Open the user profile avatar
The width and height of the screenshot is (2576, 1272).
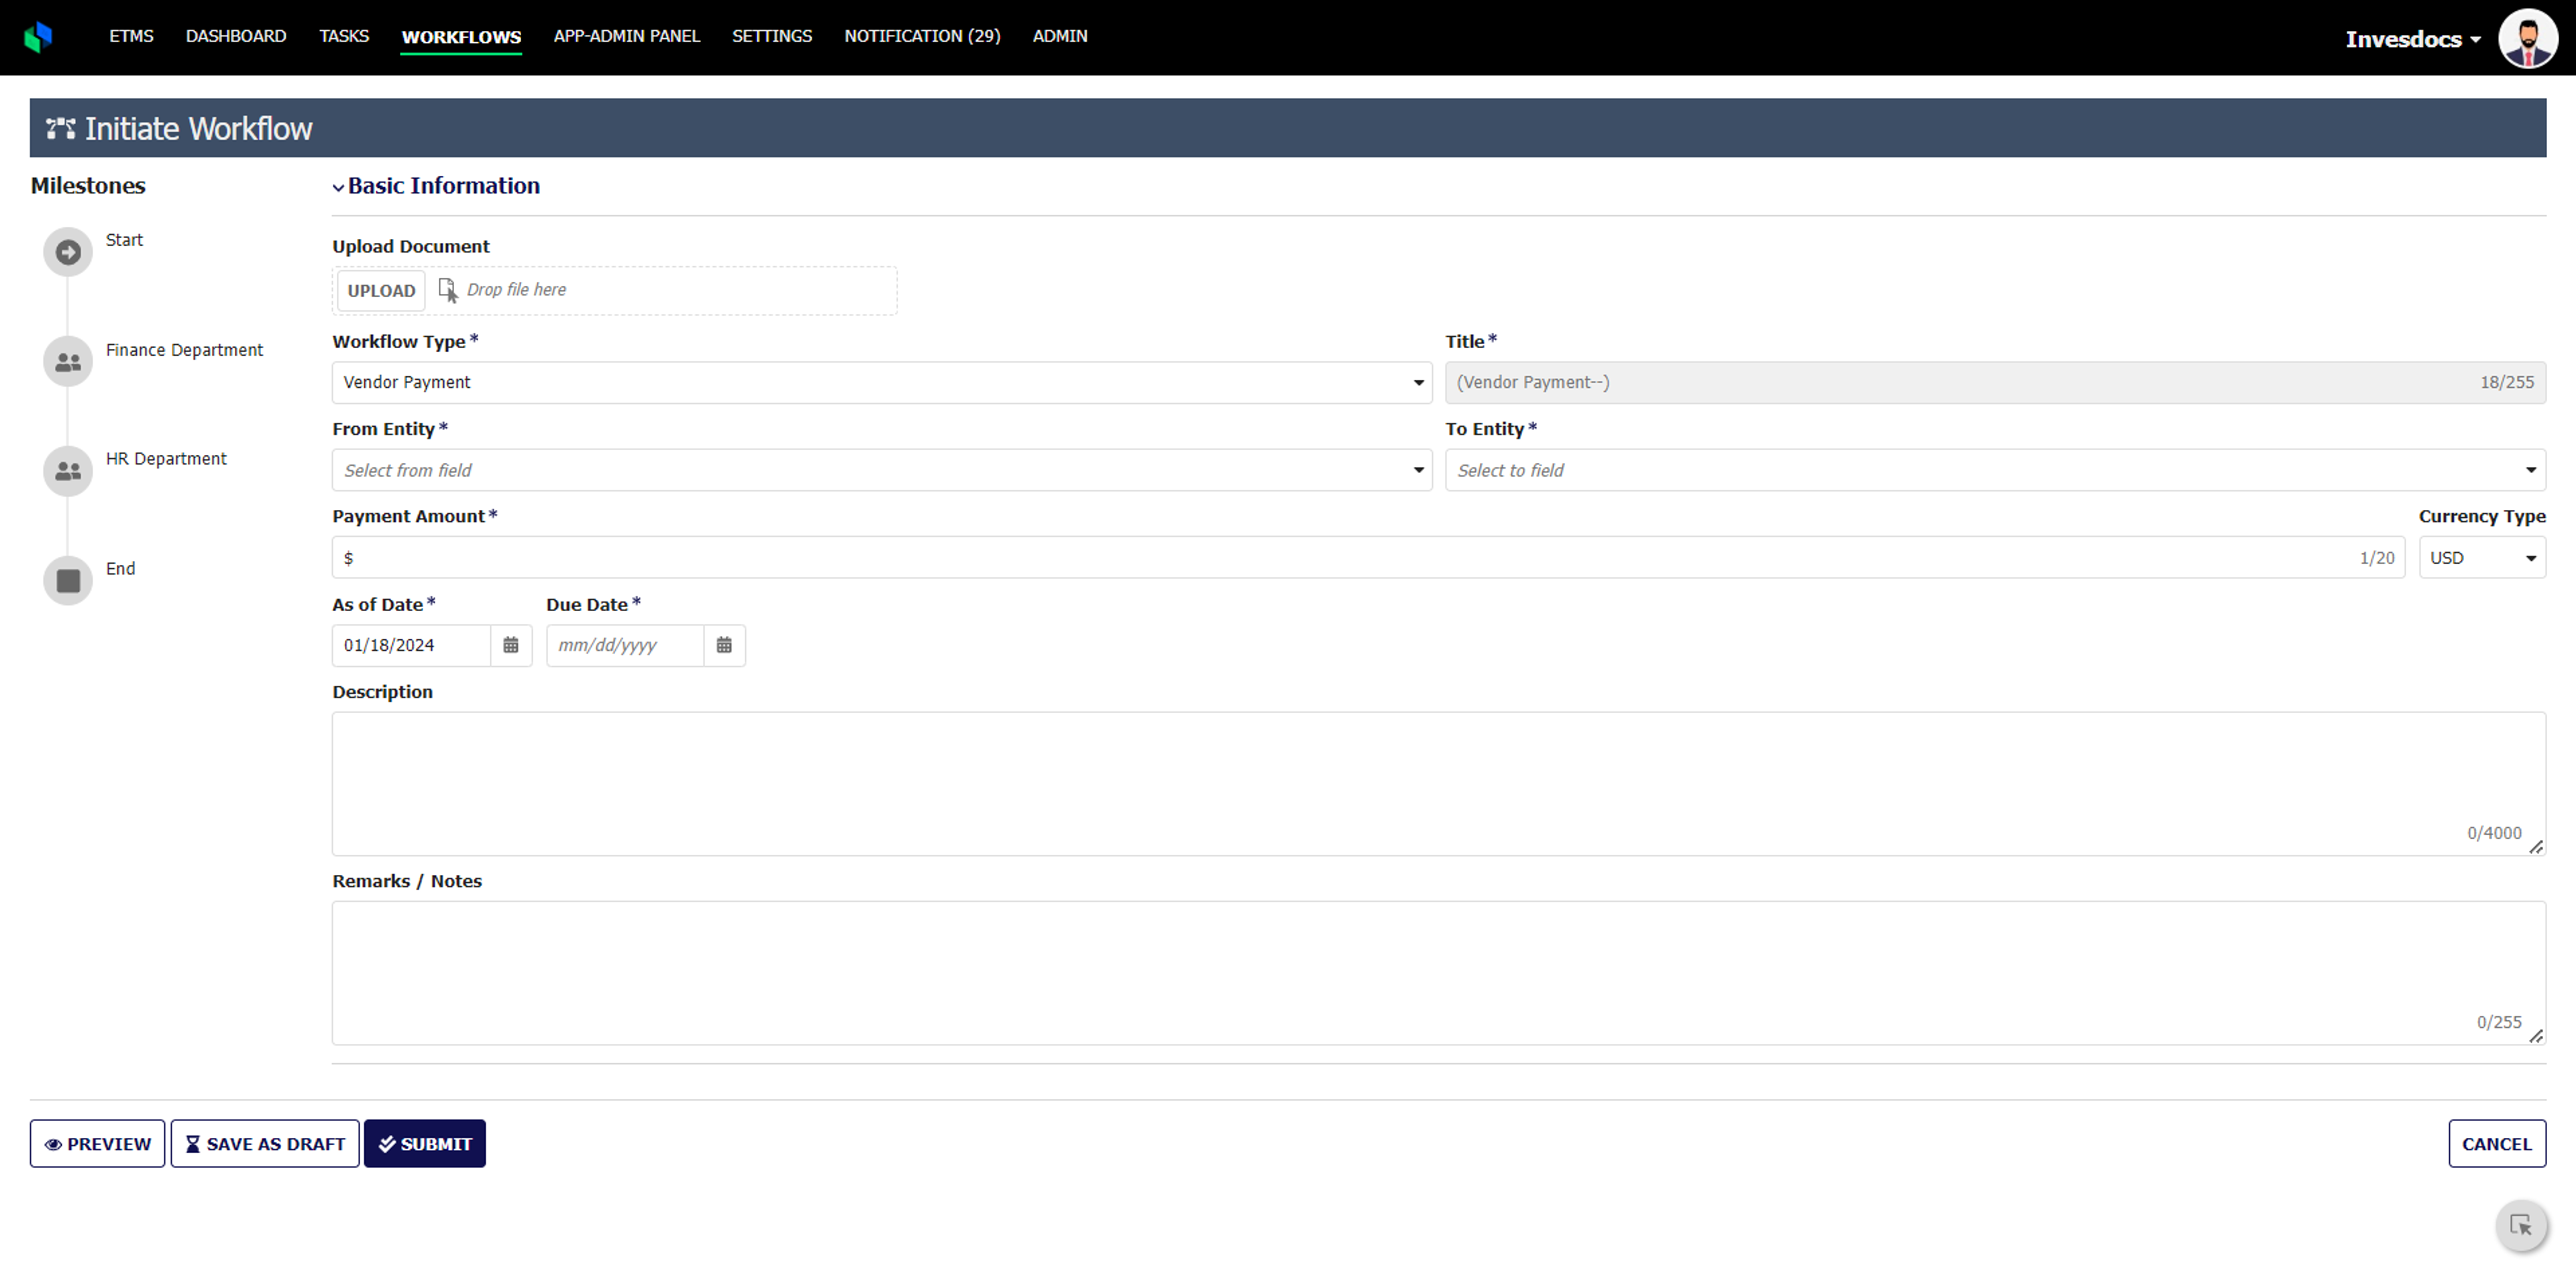click(2527, 38)
